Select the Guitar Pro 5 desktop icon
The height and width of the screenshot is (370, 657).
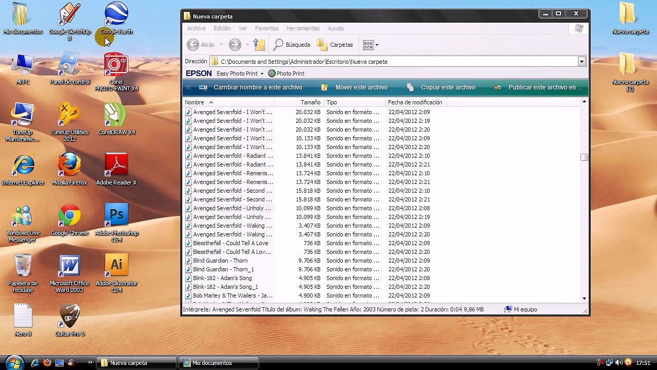click(x=70, y=321)
